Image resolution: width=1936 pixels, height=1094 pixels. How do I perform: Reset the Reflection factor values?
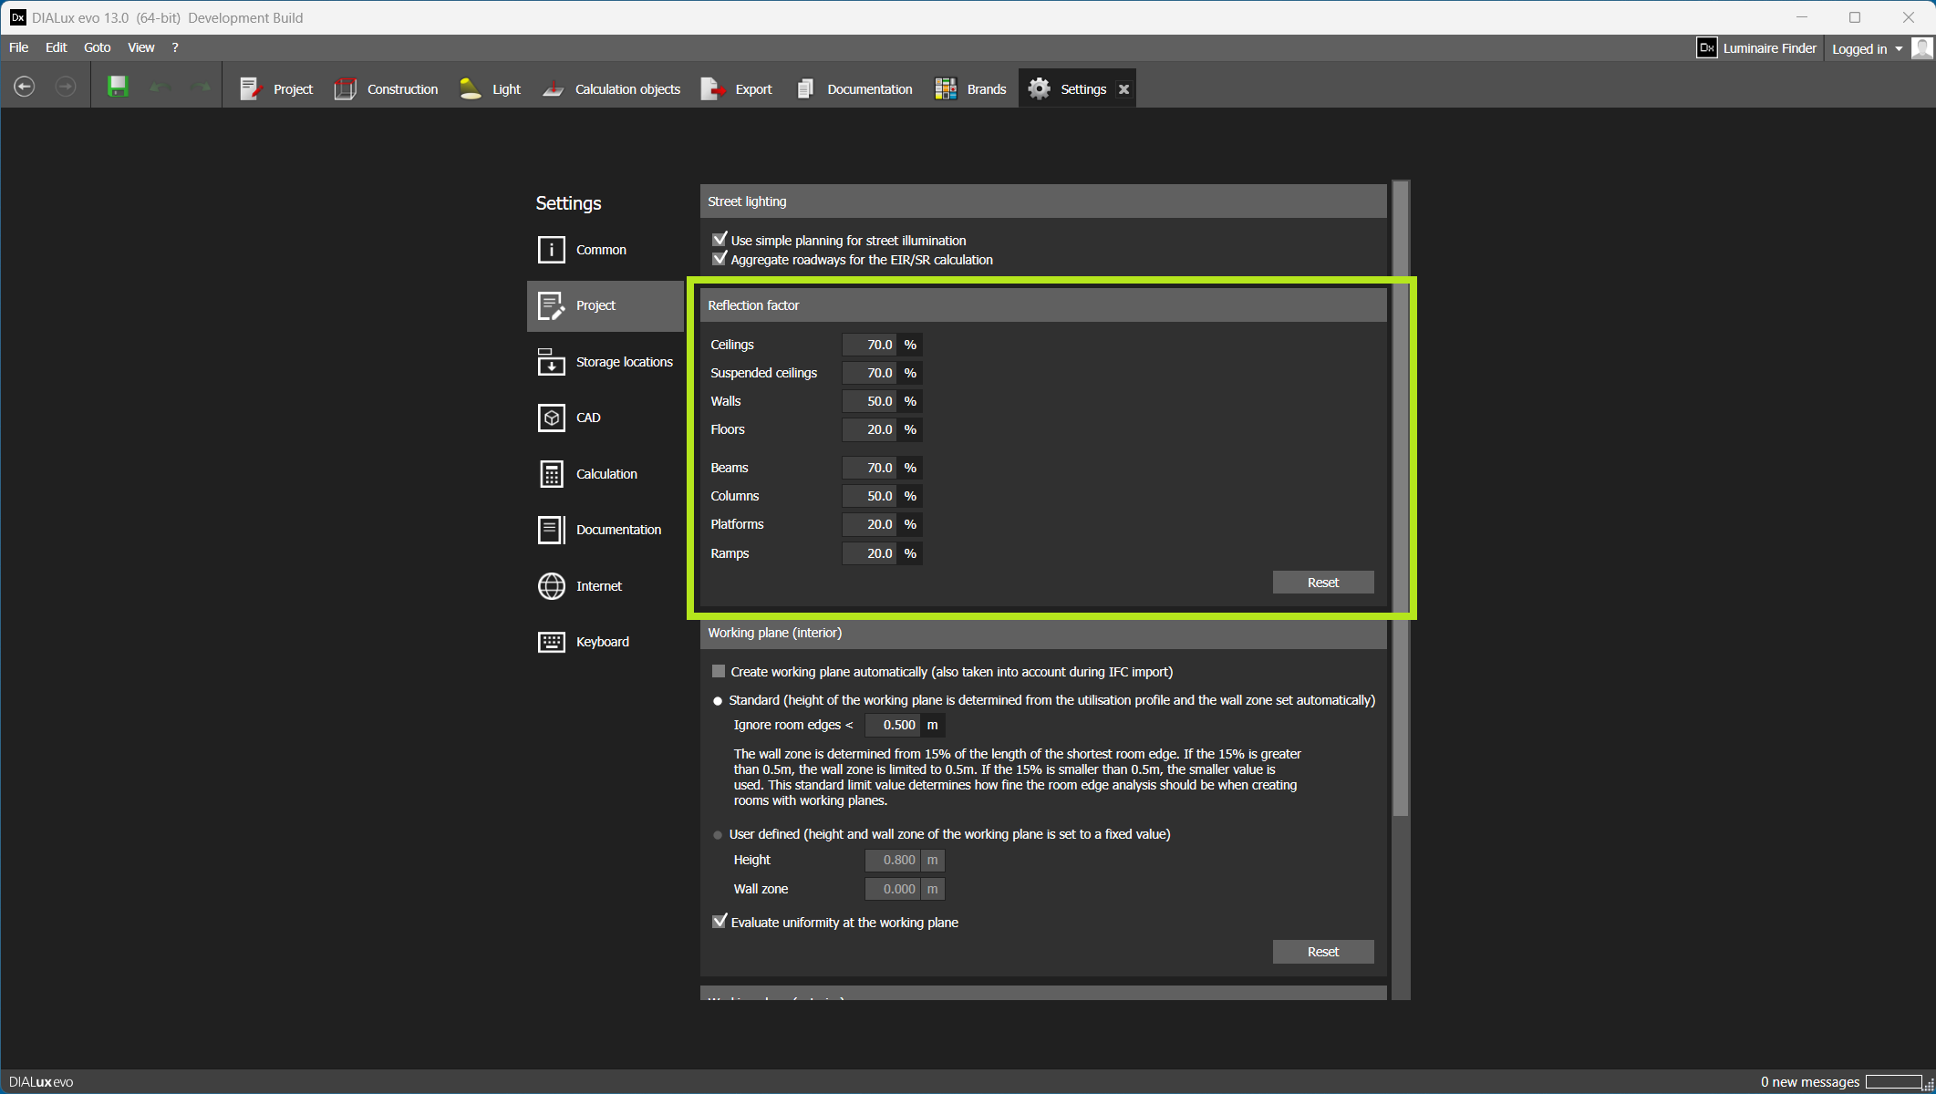tap(1322, 583)
